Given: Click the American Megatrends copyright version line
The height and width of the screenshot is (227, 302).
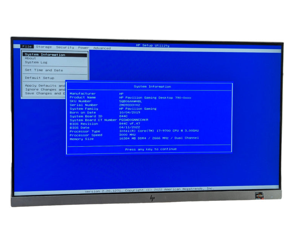Looking at the screenshot, I should [149, 190].
